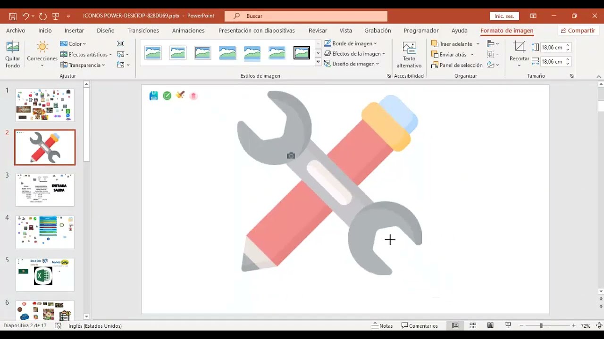This screenshot has width=604, height=339.
Task: Open the Transparencia dropdown
Action: click(83, 65)
